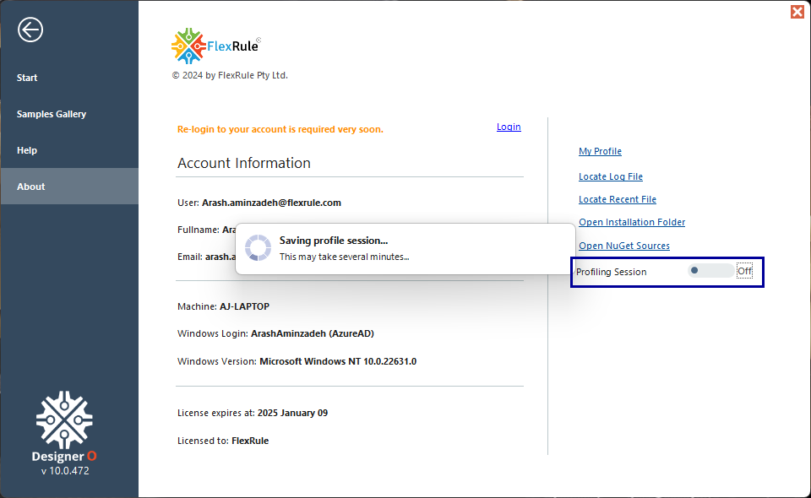Click the Saving profile session message

coord(334,241)
